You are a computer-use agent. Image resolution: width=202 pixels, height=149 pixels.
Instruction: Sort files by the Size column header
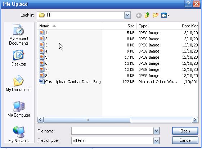120,26
